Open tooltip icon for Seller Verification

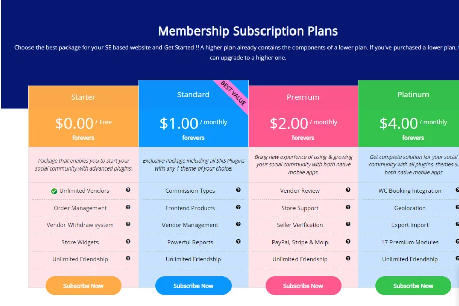pos(348,224)
